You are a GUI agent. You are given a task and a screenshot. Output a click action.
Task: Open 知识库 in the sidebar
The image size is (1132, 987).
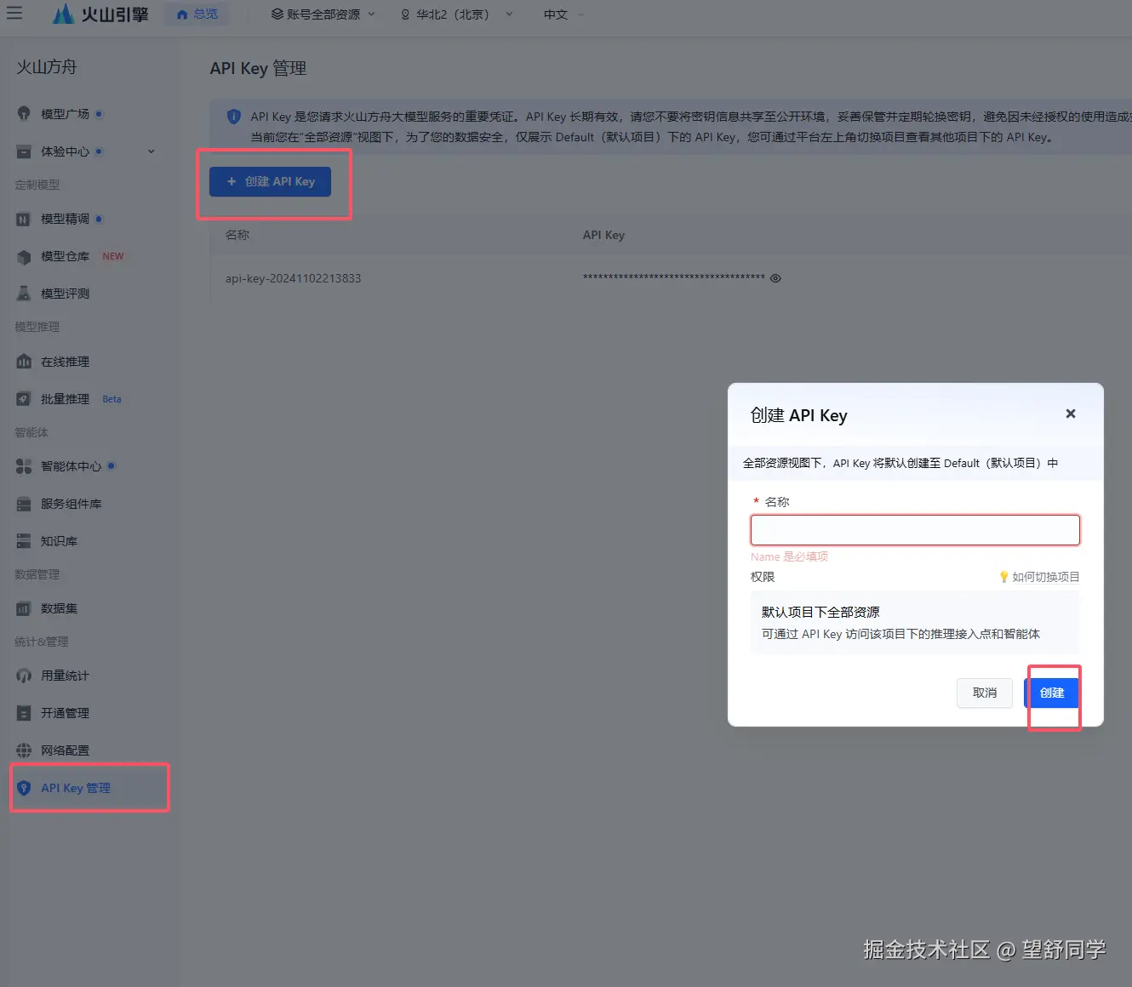coord(59,541)
